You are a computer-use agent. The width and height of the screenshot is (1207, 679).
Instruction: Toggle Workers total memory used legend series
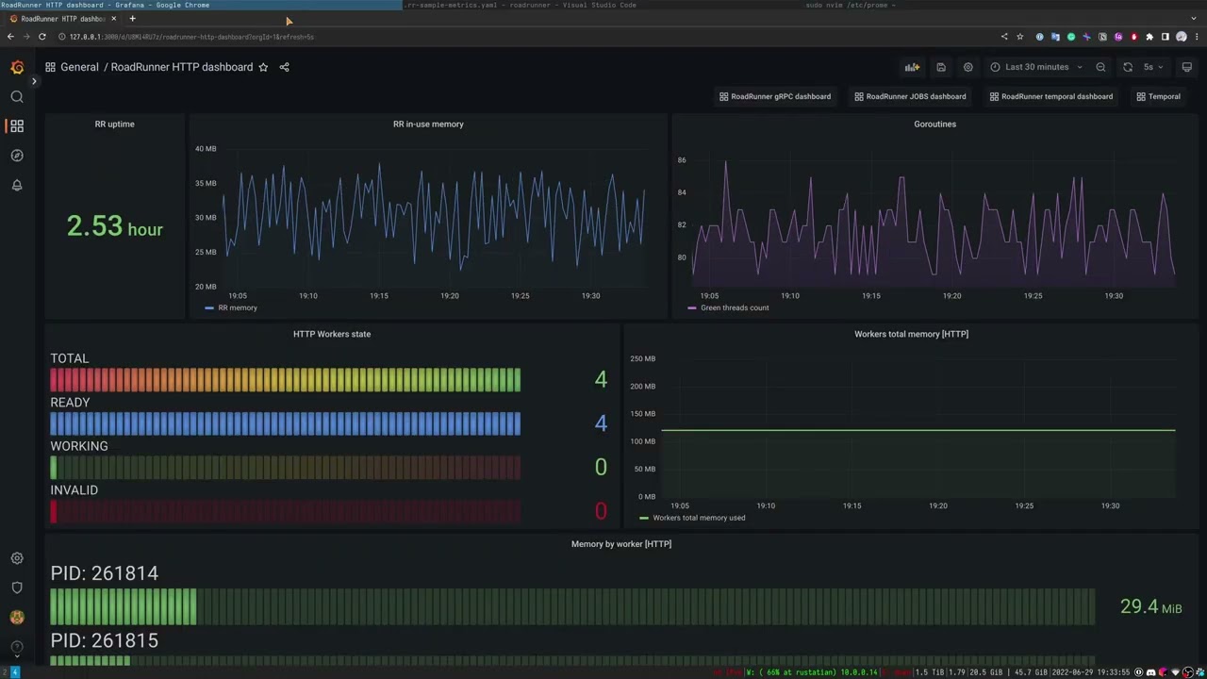[x=699, y=518]
